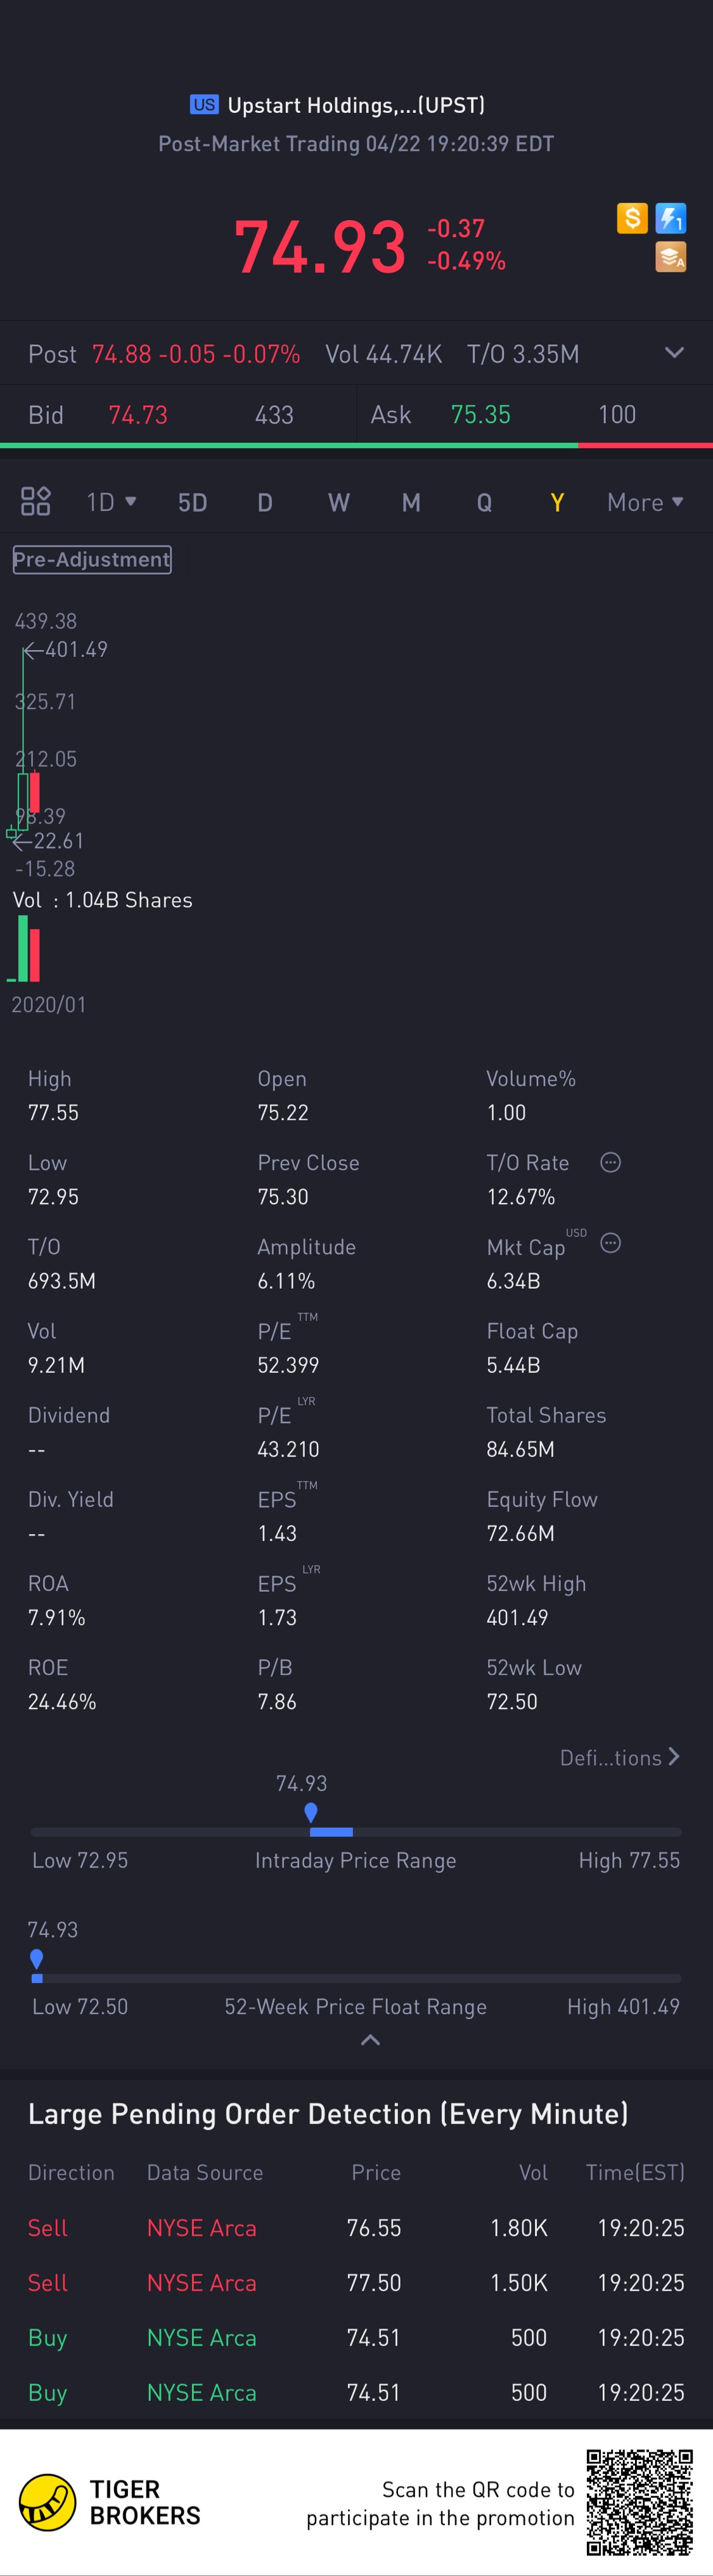The height and width of the screenshot is (2576, 713).
Task: Tap the Mkt Cap info icon
Action: click(610, 1243)
